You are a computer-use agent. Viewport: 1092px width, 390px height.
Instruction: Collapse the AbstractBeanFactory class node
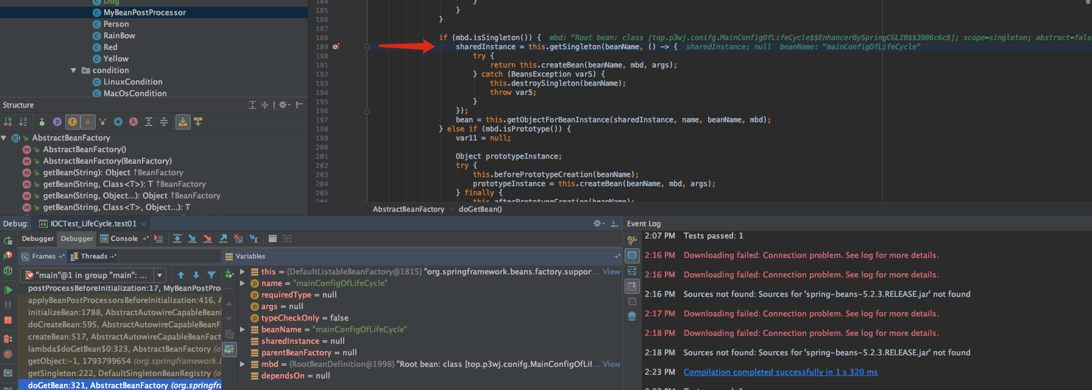pos(4,138)
